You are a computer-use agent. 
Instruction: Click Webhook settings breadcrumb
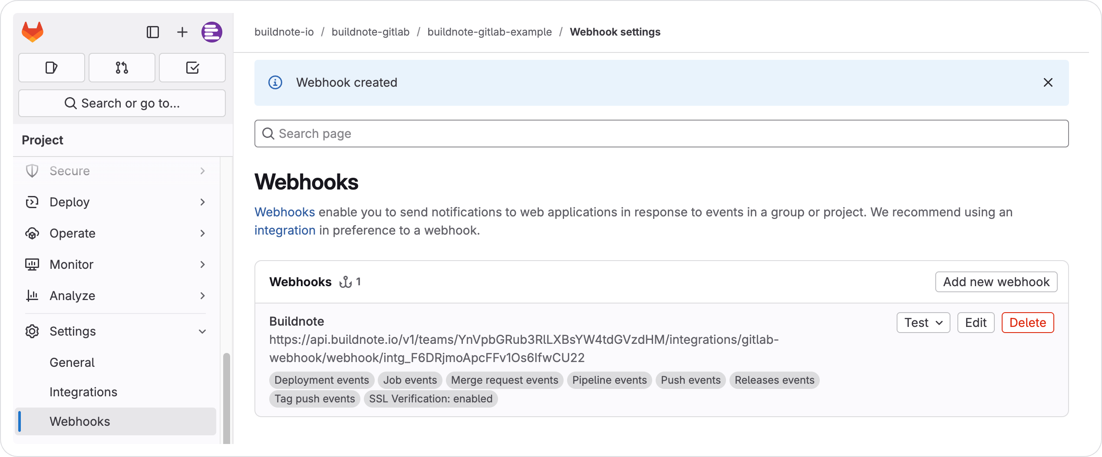615,32
